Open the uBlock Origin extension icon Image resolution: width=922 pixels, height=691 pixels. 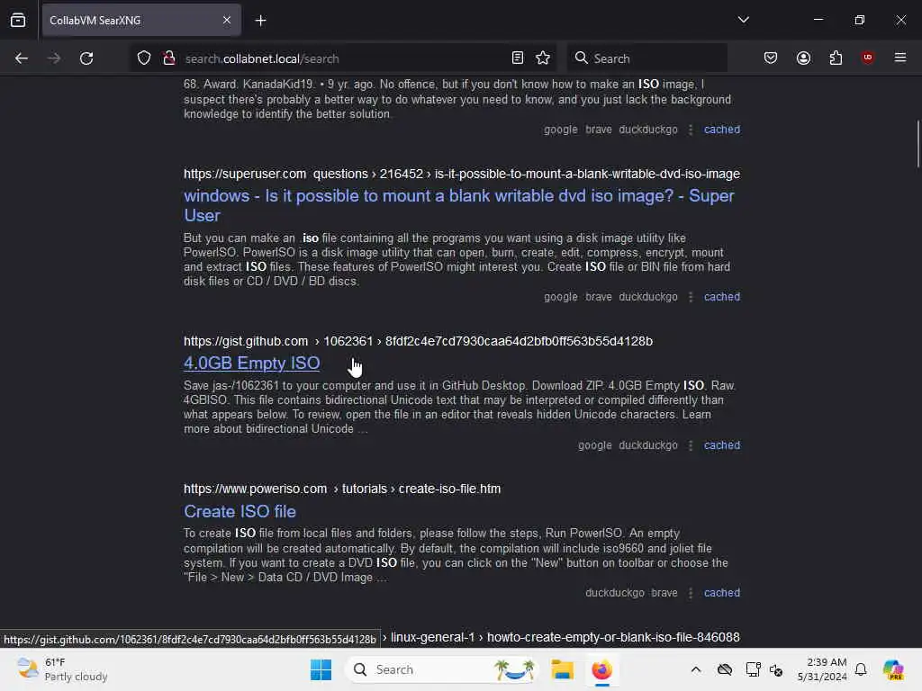tap(867, 58)
